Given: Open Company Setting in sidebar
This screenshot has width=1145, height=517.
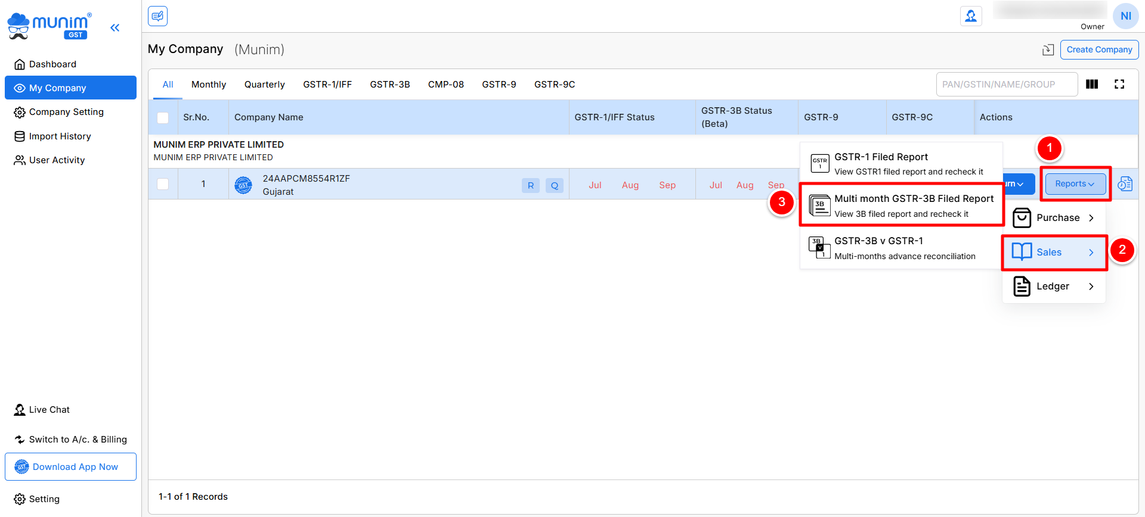Looking at the screenshot, I should 70,112.
